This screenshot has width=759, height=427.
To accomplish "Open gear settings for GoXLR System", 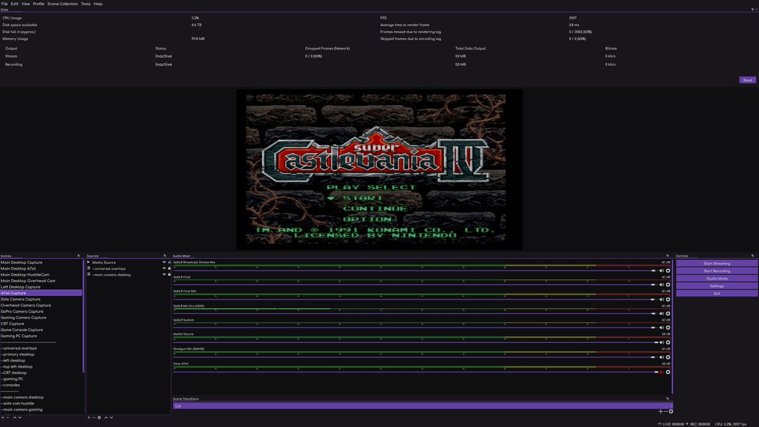I will click(x=668, y=328).
